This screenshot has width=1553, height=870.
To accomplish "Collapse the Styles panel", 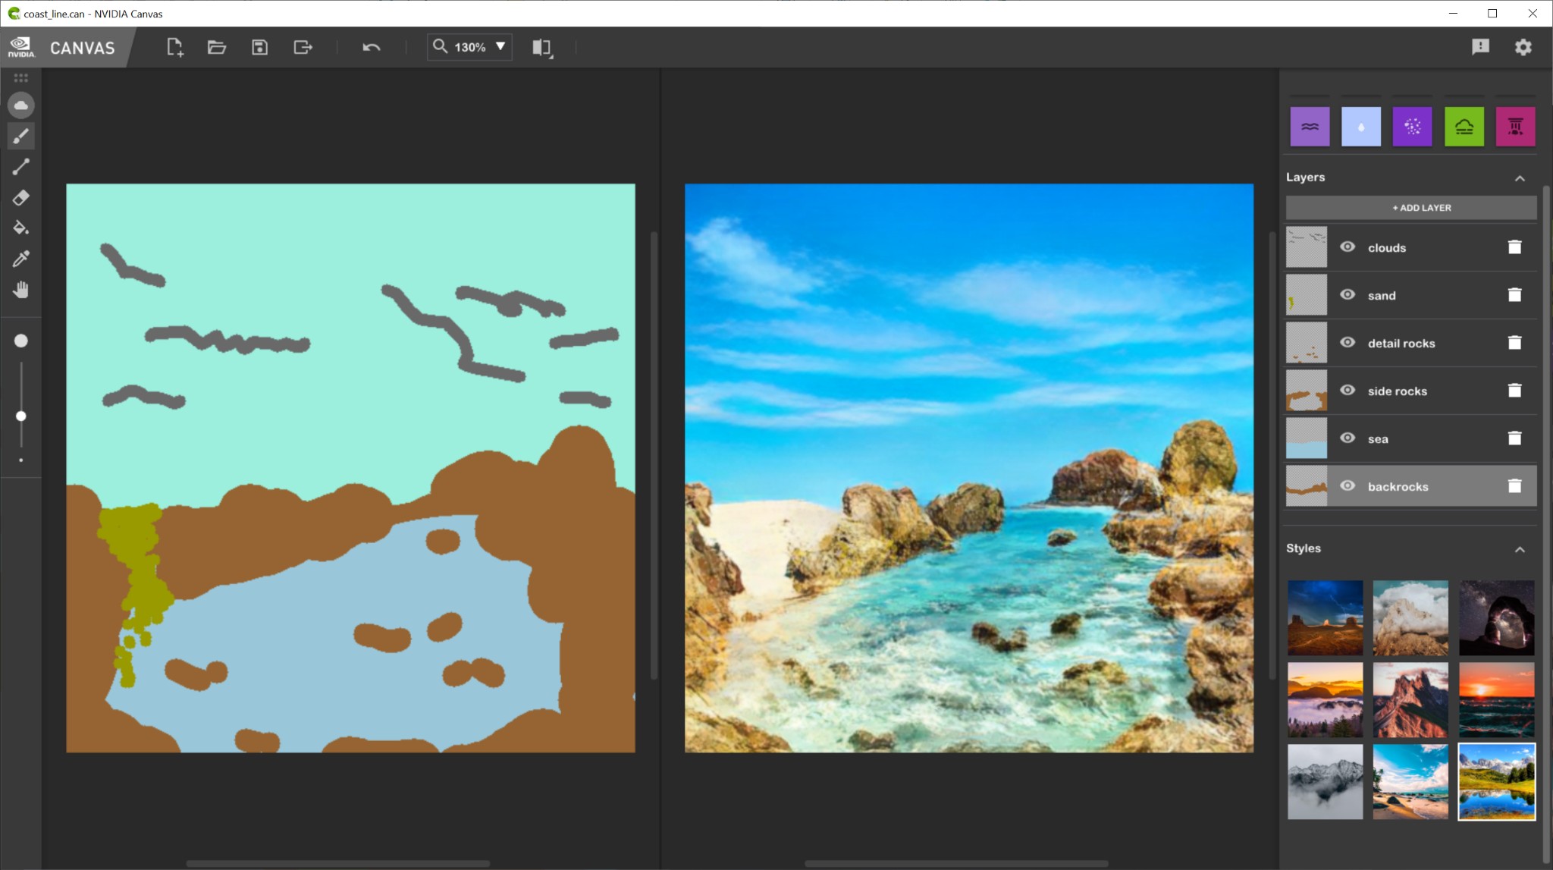I will (1520, 549).
